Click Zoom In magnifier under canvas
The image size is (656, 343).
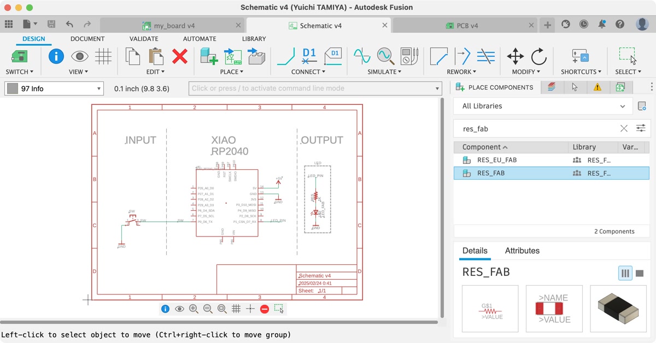(194, 309)
